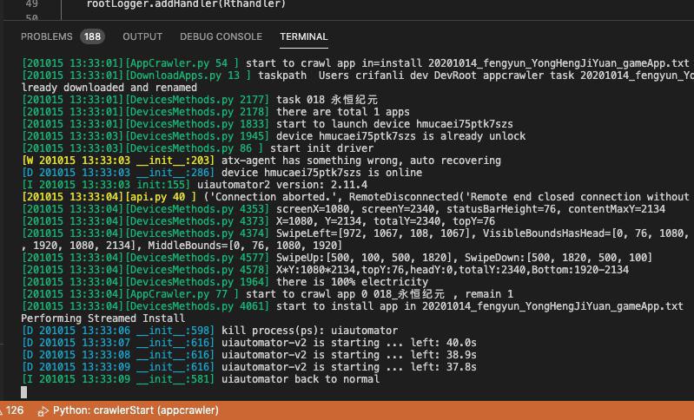Click the DevicesMethods.py 2177 log reference
The width and height of the screenshot is (694, 420).
(x=197, y=100)
